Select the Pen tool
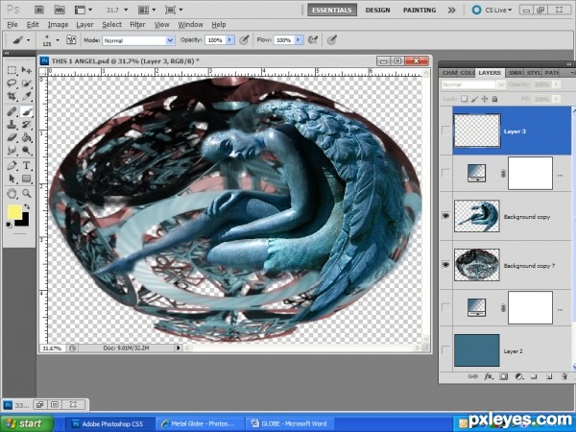The width and height of the screenshot is (576, 432). click(x=12, y=165)
